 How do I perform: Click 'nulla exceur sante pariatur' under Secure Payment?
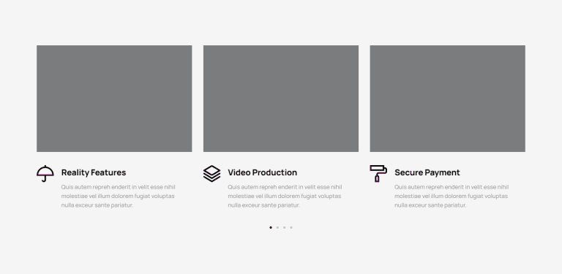pyautogui.click(x=430, y=205)
